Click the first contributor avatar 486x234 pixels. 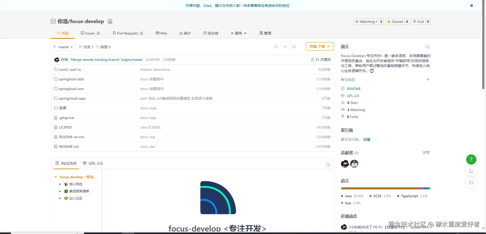pyautogui.click(x=345, y=164)
